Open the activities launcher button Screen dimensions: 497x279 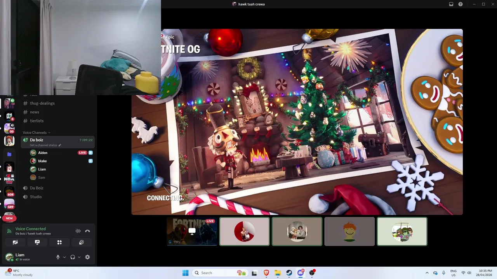59,242
